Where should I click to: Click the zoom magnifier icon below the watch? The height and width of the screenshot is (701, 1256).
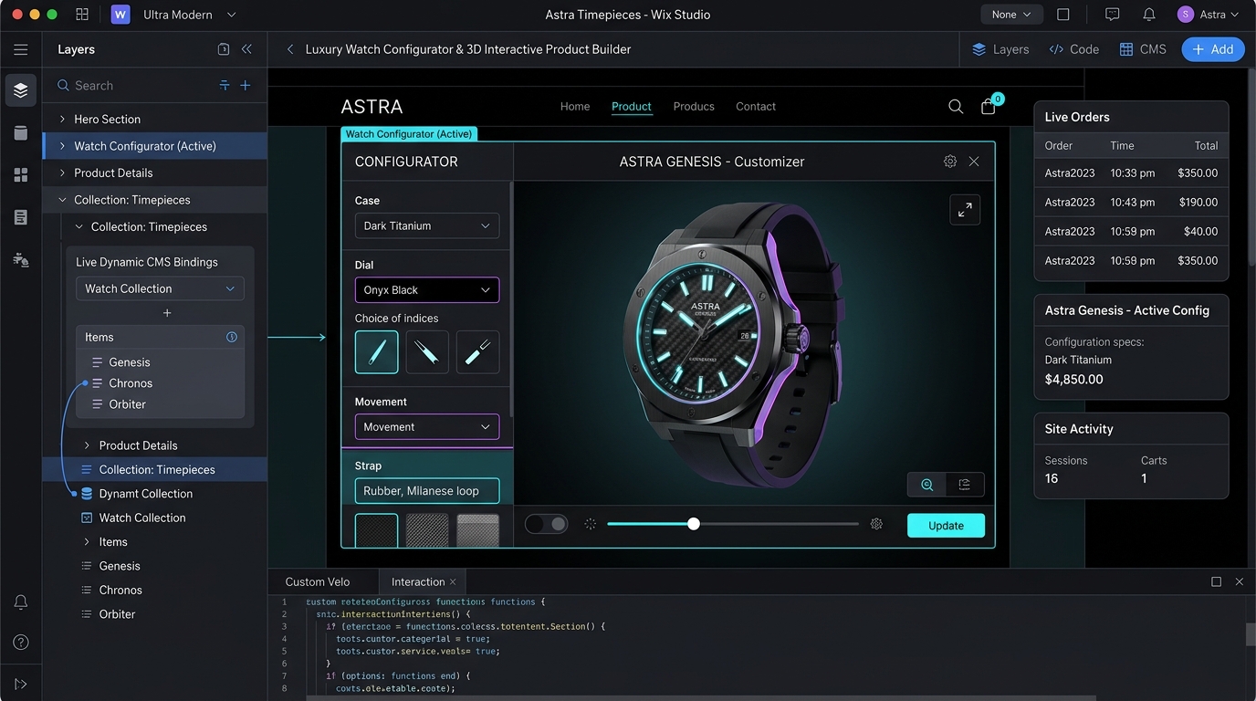[x=926, y=485]
